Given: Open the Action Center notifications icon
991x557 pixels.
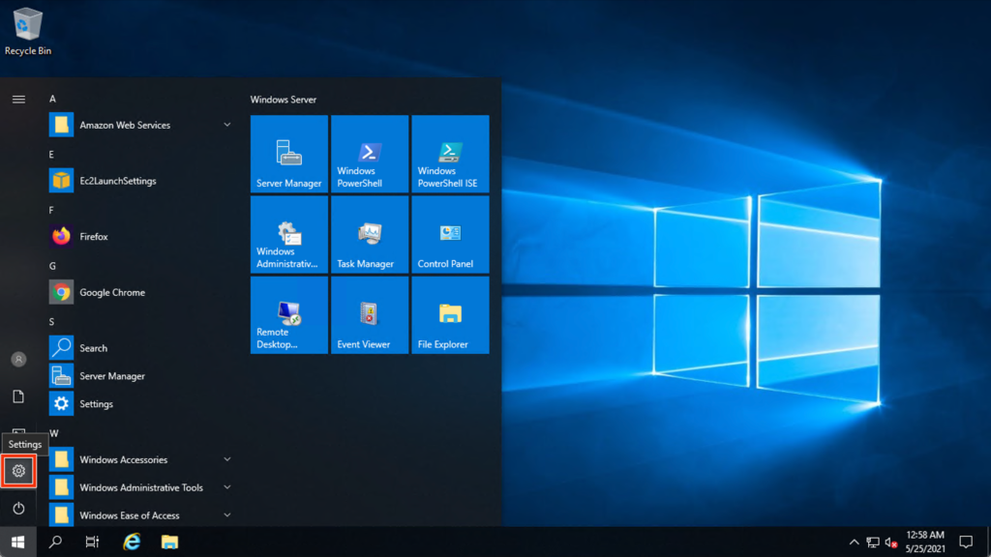Looking at the screenshot, I should point(966,542).
